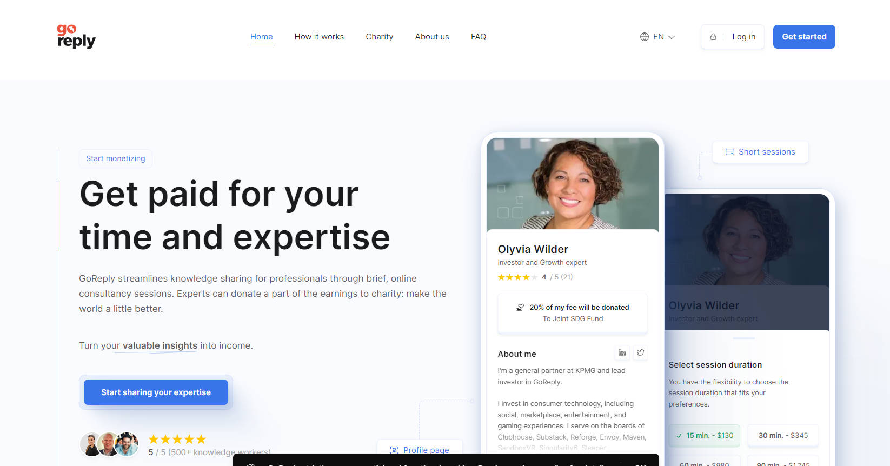Click Olyvia Wilder's profile photo

[x=572, y=184]
